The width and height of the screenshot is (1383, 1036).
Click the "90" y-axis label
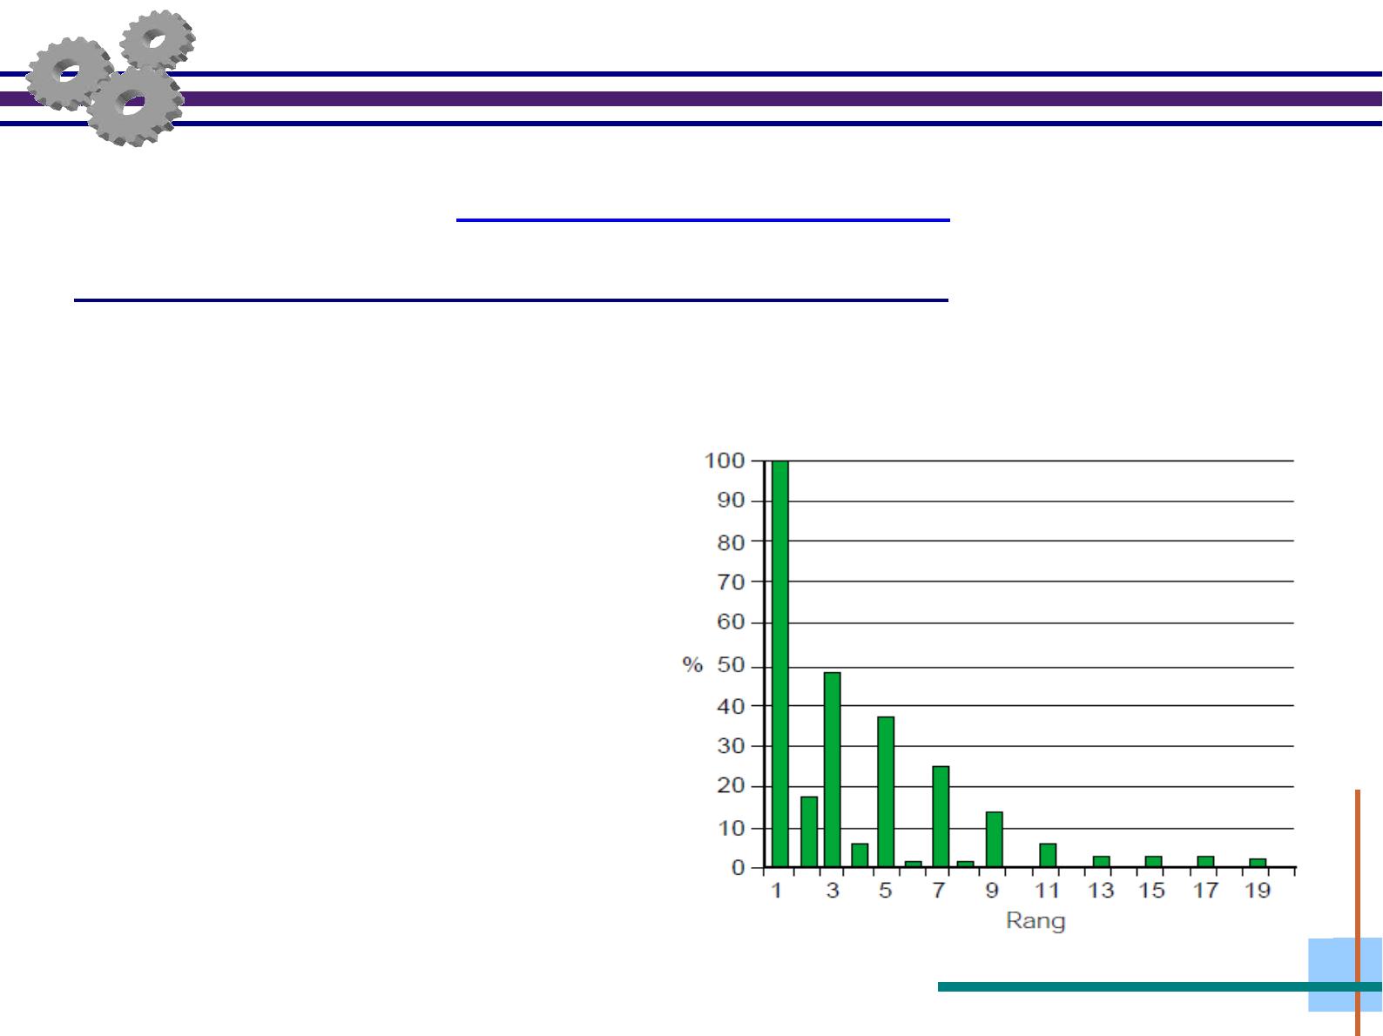[x=732, y=501]
